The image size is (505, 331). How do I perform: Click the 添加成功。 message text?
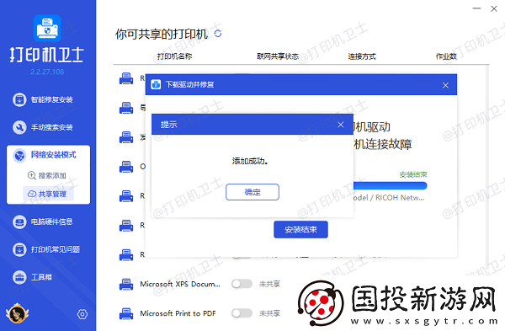coord(250,161)
